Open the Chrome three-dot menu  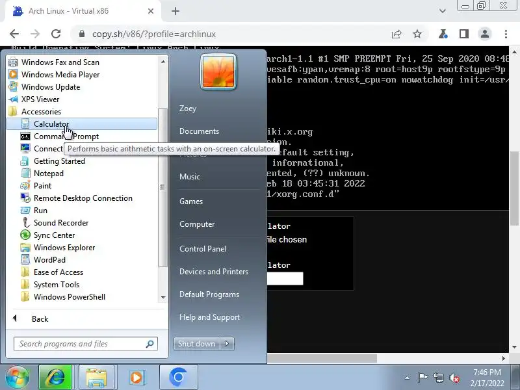coord(506,34)
